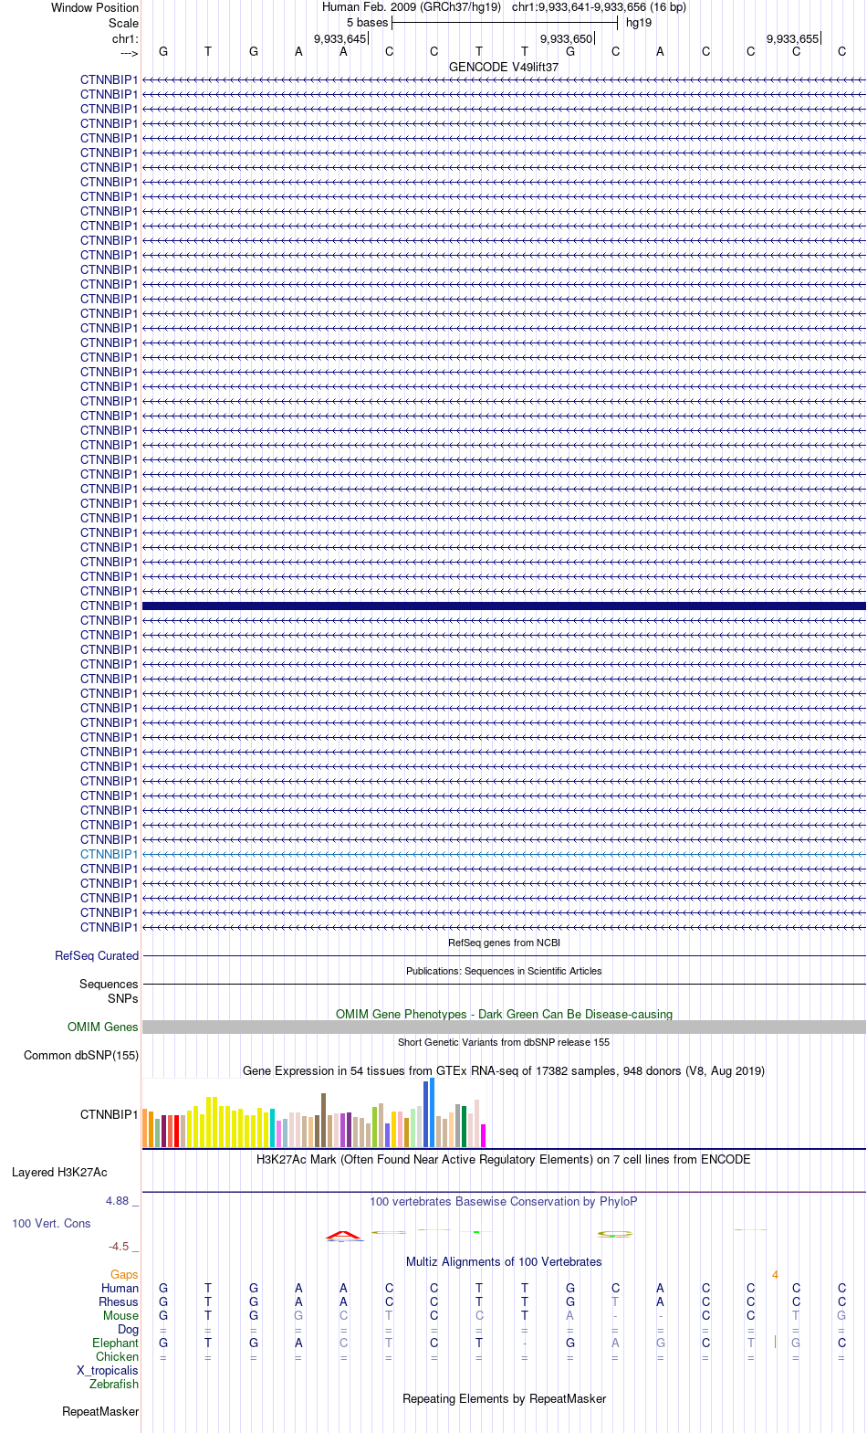The width and height of the screenshot is (867, 1433).
Task: Click Short Genetic Variants from dbSNP title
Action: [x=504, y=1042]
